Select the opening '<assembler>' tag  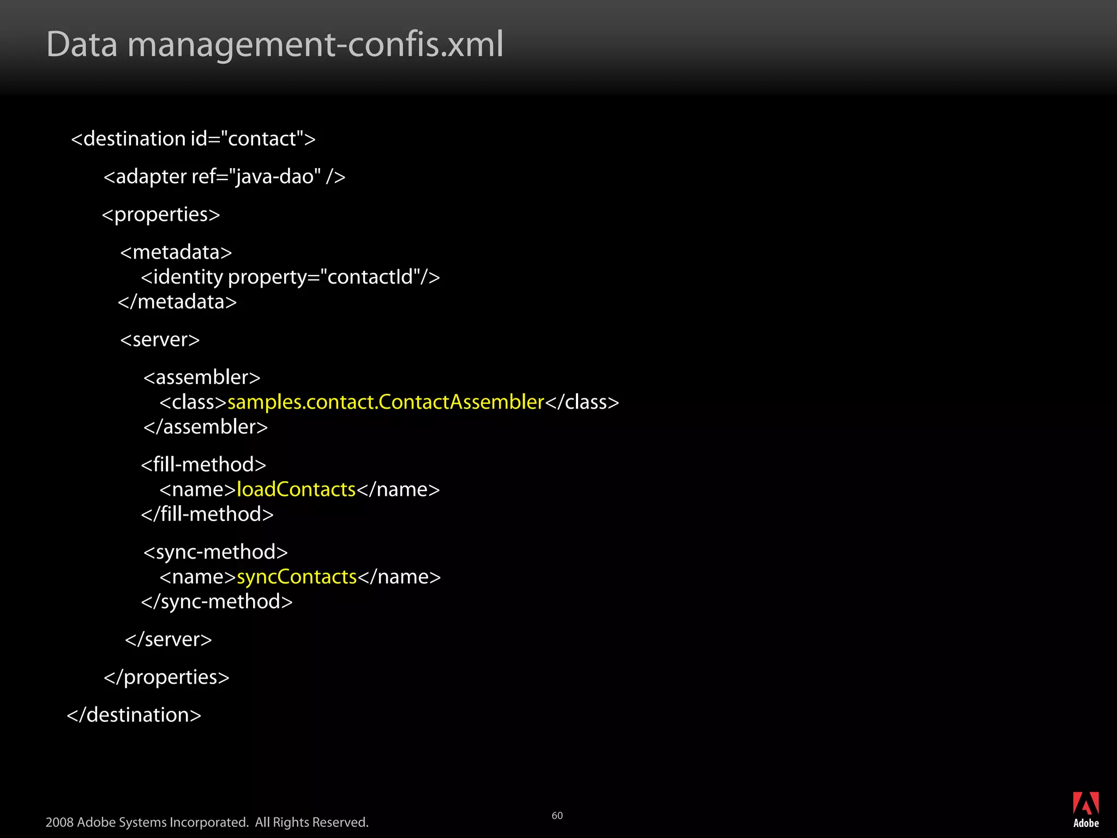[202, 378]
